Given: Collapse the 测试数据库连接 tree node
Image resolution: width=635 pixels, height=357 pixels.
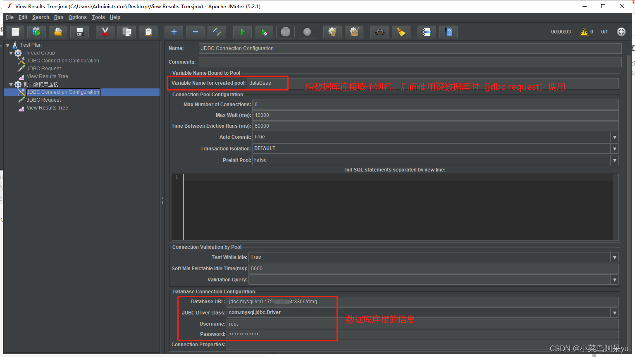Looking at the screenshot, I should pos(11,84).
